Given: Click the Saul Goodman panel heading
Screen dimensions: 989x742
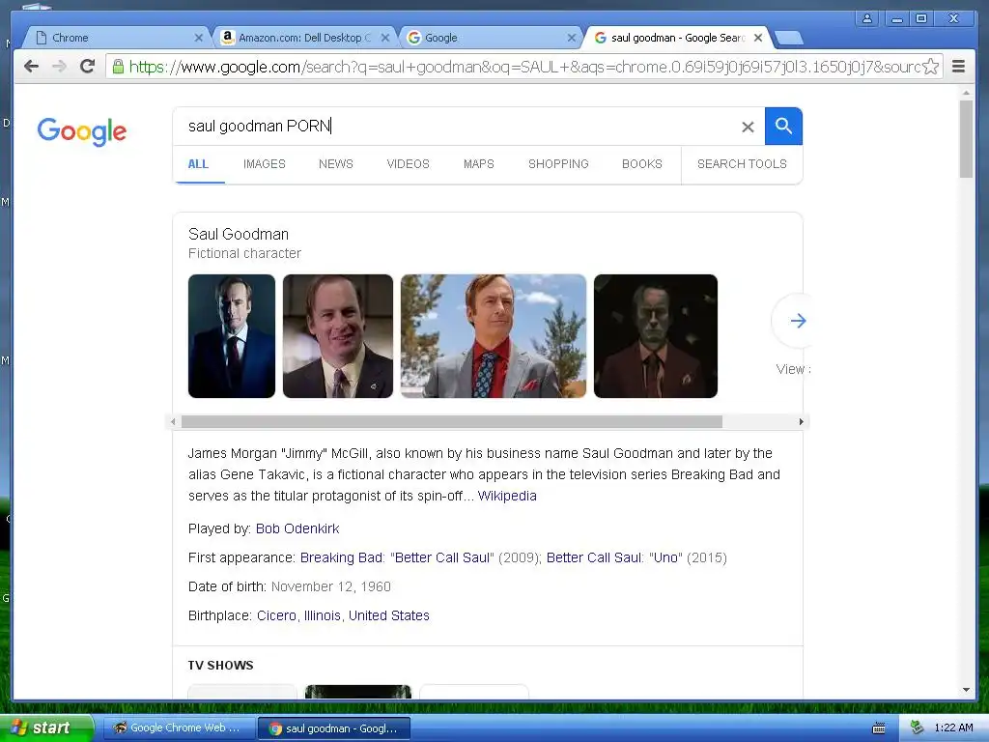Looking at the screenshot, I should pos(239,234).
